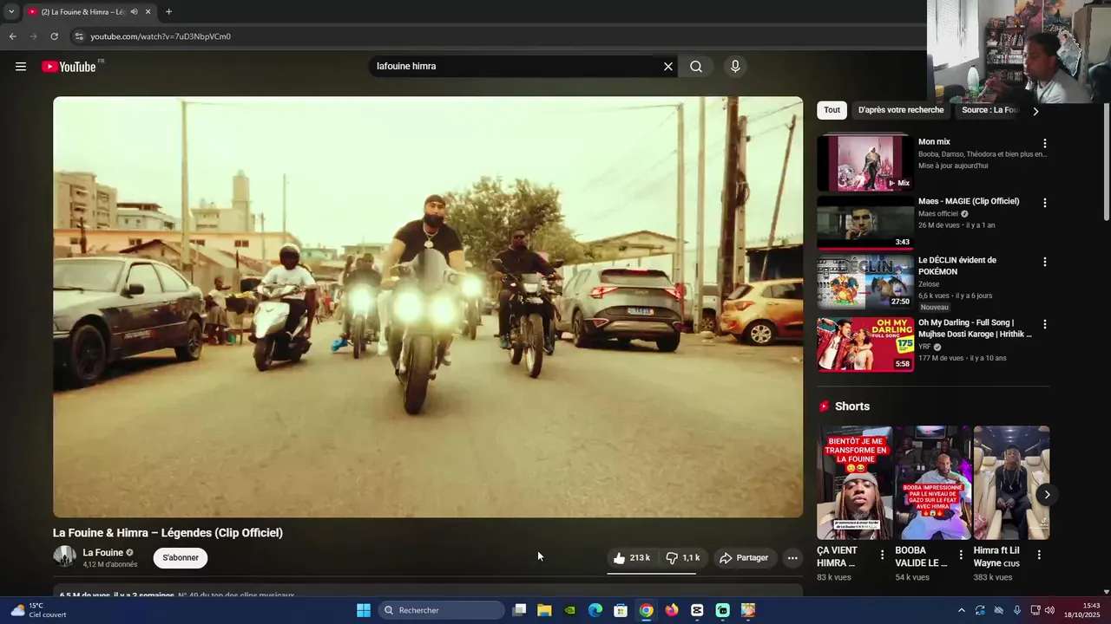Click the taskbar Rechercher search box
Image resolution: width=1111 pixels, height=624 pixels.
(x=442, y=610)
